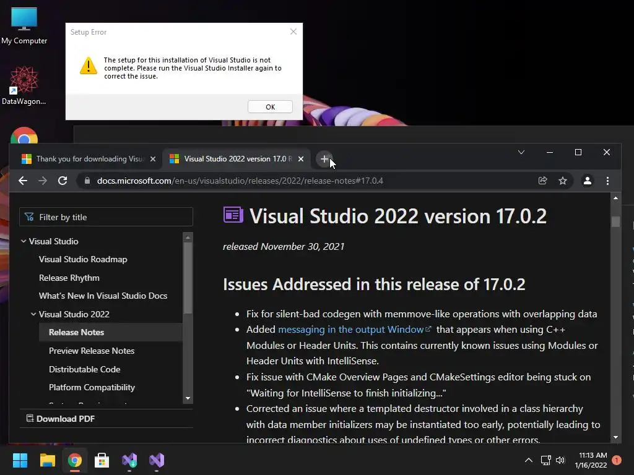Open Preview Release Notes
Viewport: 634px width, 475px height.
(92, 351)
